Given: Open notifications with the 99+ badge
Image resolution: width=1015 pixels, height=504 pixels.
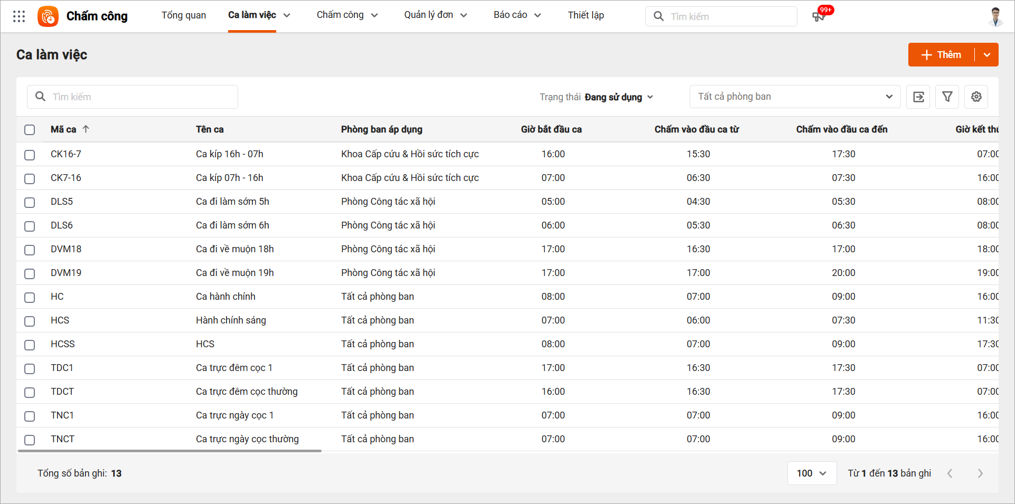Looking at the screenshot, I should pos(819,16).
